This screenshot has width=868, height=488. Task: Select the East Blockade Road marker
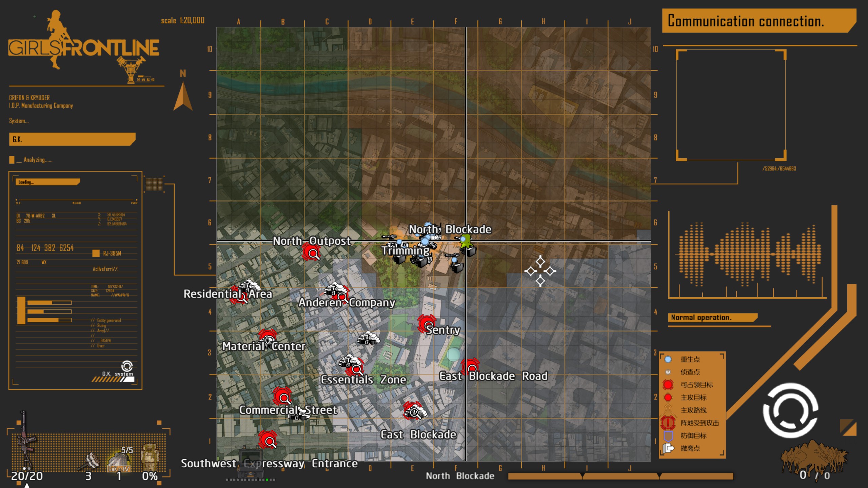coord(471,367)
